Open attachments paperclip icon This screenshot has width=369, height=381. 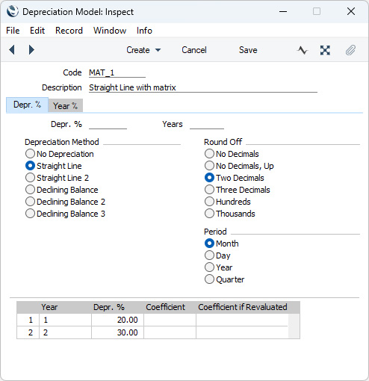point(350,50)
